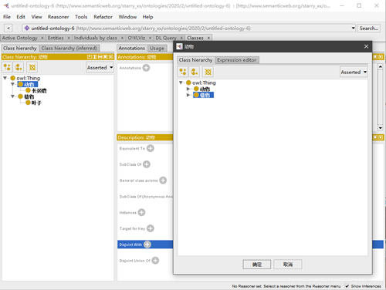The image size is (386, 290).
Task: Click back navigation arrow beside ontology field
Action: coord(8,28)
